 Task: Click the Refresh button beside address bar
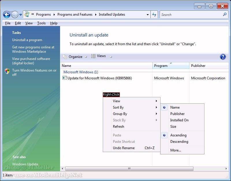click(154, 14)
